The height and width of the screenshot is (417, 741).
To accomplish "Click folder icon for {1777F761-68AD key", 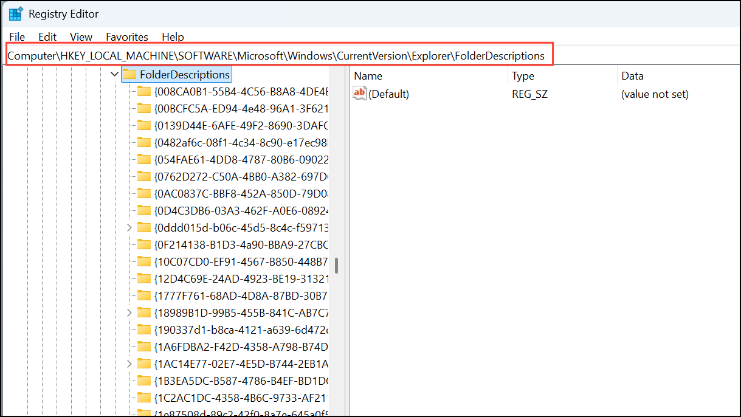I will tap(144, 296).
